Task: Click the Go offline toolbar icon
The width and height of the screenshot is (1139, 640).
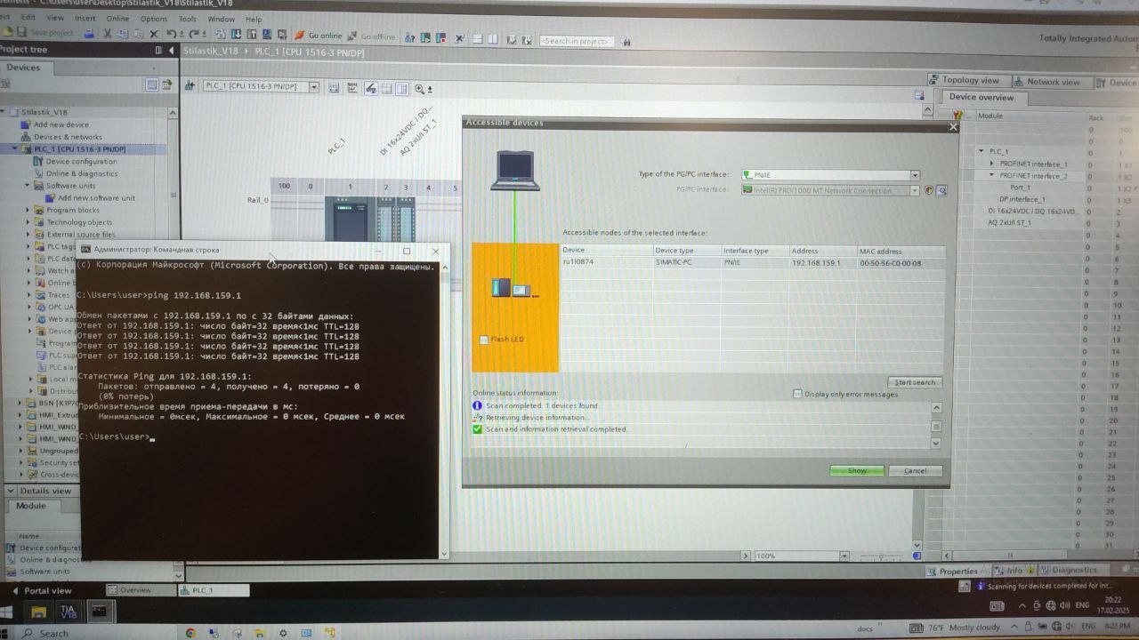Action: [353, 36]
